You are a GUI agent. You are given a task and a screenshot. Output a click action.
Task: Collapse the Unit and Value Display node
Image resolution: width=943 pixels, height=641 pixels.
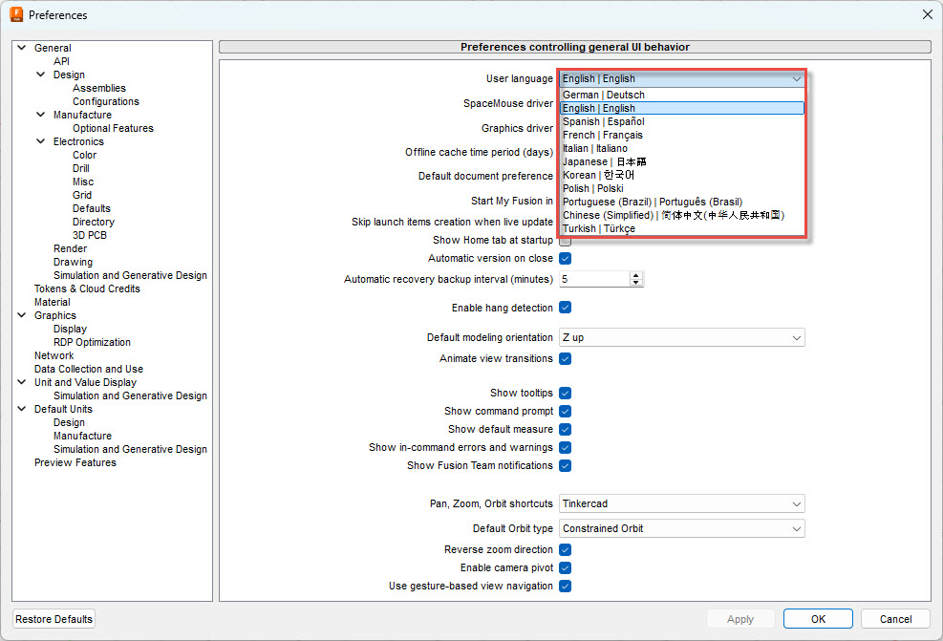coord(22,382)
